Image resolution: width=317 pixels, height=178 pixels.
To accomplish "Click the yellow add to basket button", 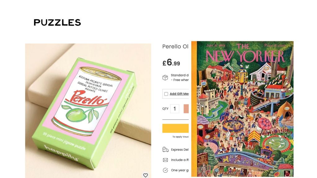I will pyautogui.click(x=176, y=128).
